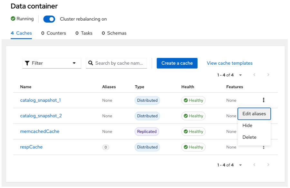Click the green Running status icon
The image size is (290, 188).
13,19
